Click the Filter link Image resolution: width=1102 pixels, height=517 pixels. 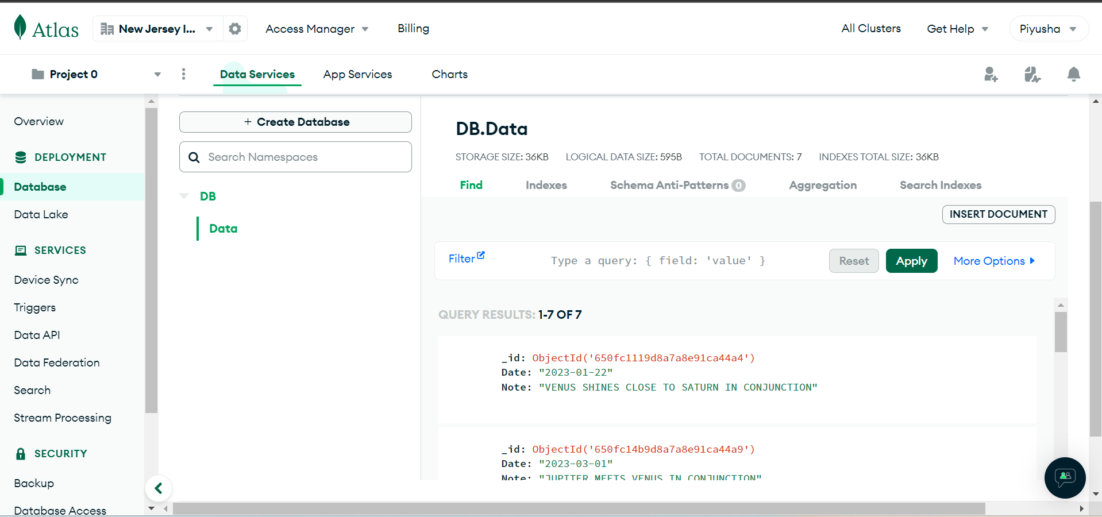(461, 258)
